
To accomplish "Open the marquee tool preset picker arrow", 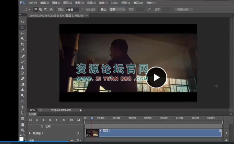I will 30,10.
